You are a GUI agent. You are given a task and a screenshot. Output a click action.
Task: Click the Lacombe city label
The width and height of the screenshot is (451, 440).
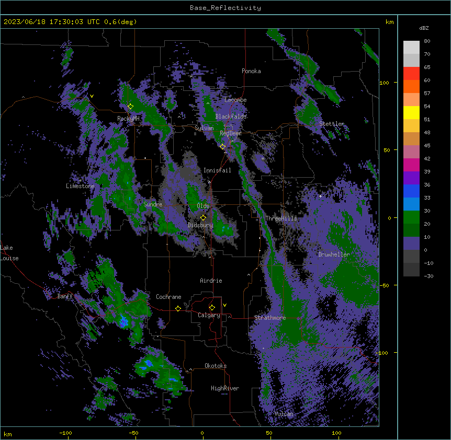click(235, 100)
